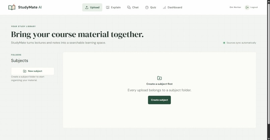Click the Subjects heading
Image resolution: width=270 pixels, height=140 pixels.
(19, 61)
